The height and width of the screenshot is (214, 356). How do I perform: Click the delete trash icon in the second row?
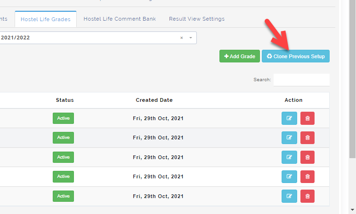tap(307, 138)
